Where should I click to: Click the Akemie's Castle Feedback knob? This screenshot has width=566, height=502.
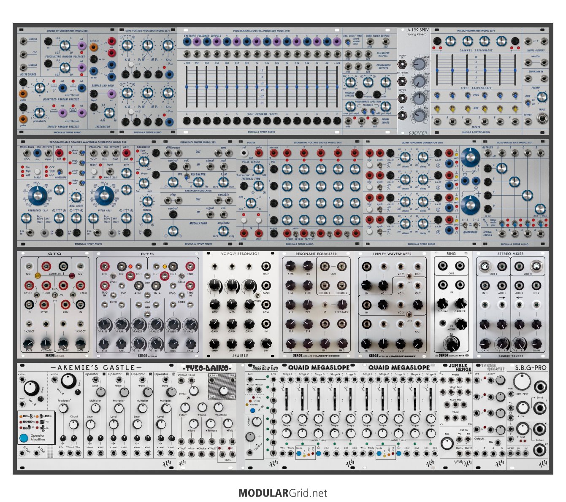63,408
